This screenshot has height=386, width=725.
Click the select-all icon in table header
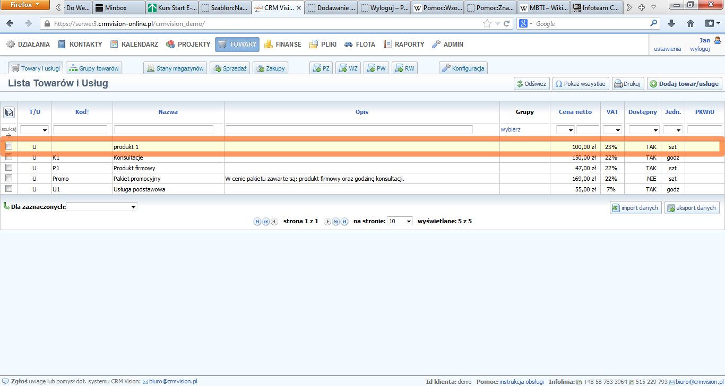click(8, 112)
